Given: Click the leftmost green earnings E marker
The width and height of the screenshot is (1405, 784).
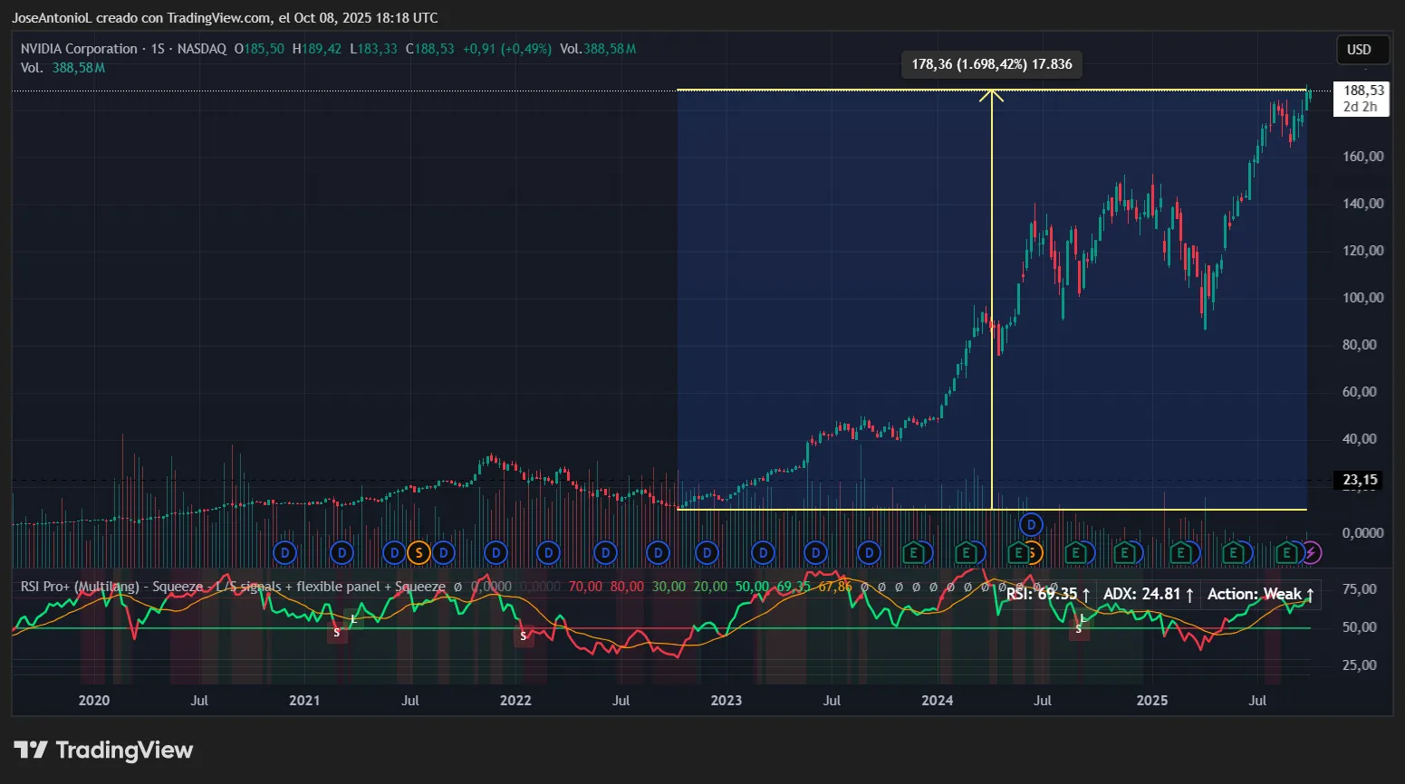Looking at the screenshot, I should click(x=914, y=552).
